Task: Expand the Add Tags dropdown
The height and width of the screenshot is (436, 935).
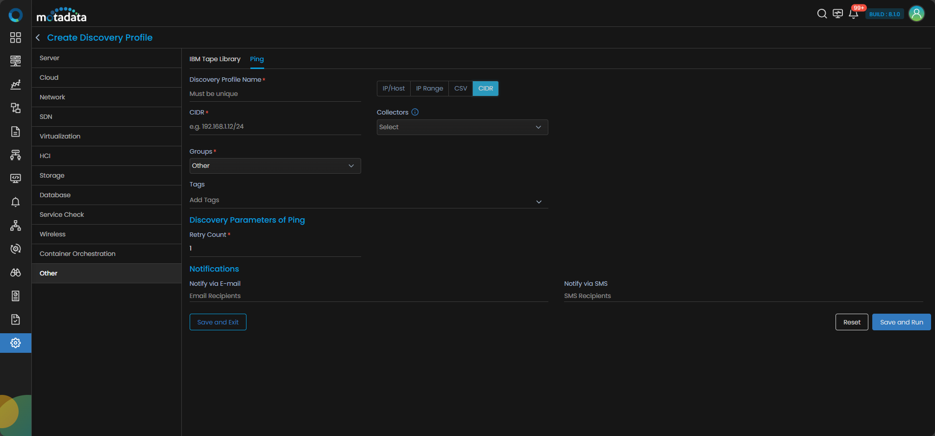Action: point(369,201)
